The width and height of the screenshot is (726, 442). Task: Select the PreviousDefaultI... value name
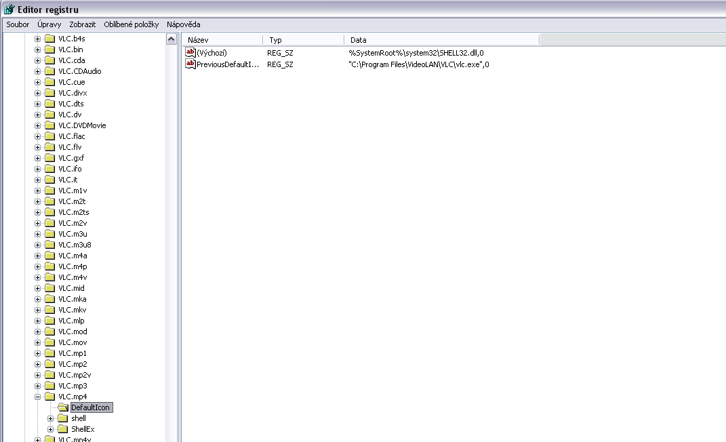tap(227, 64)
